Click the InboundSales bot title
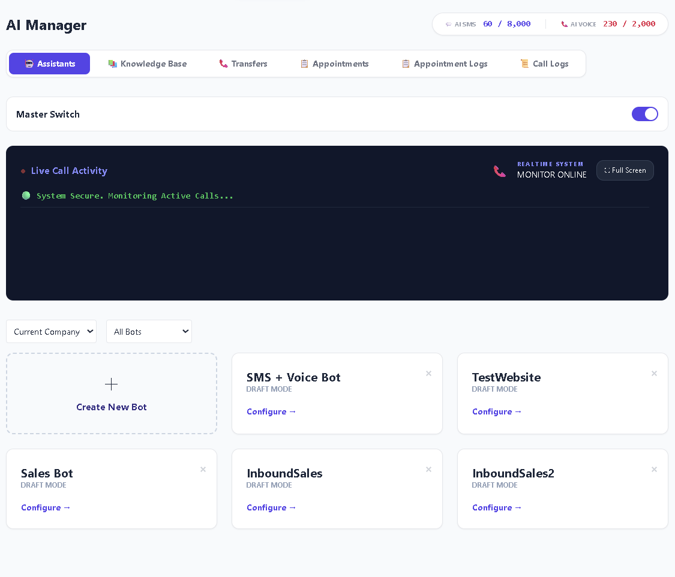Image resolution: width=675 pixels, height=577 pixels. click(x=284, y=473)
